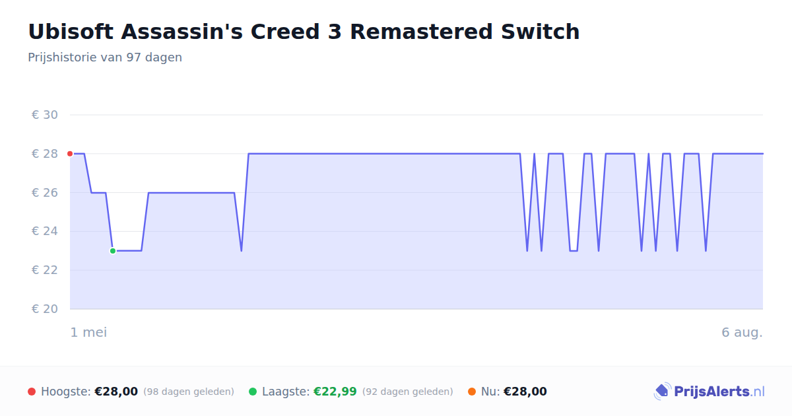Click the green lowest-price dot on chart line

point(113,251)
